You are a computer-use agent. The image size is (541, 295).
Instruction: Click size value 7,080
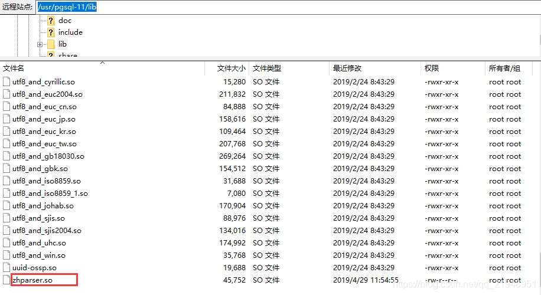click(236, 194)
